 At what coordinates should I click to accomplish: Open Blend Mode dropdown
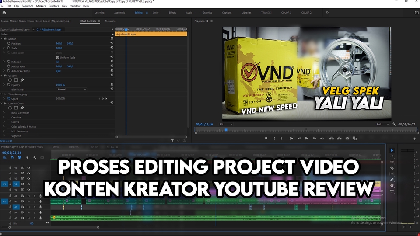[x=71, y=89]
